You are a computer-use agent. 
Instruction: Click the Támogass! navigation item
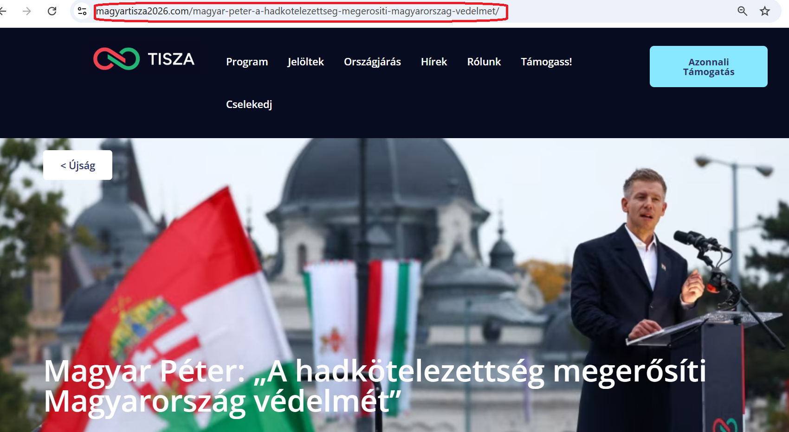click(546, 62)
